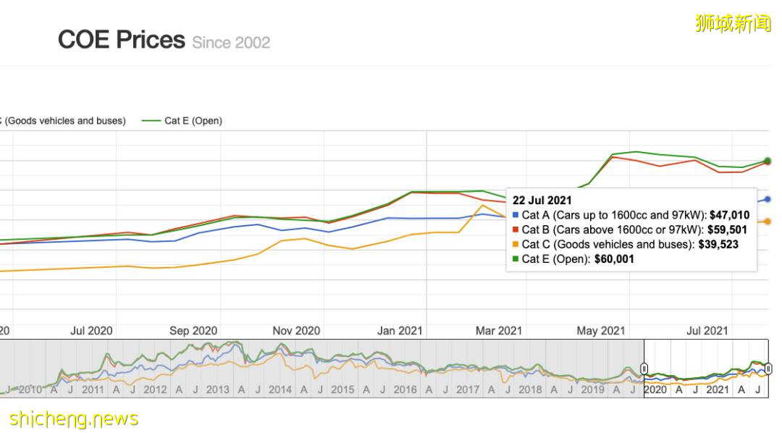782x433 pixels.
Task: Click blue Cat A square in tooltip
Action: (x=516, y=215)
